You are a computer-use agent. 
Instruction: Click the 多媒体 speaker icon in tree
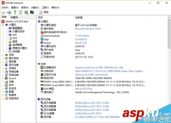pyautogui.click(x=7, y=68)
